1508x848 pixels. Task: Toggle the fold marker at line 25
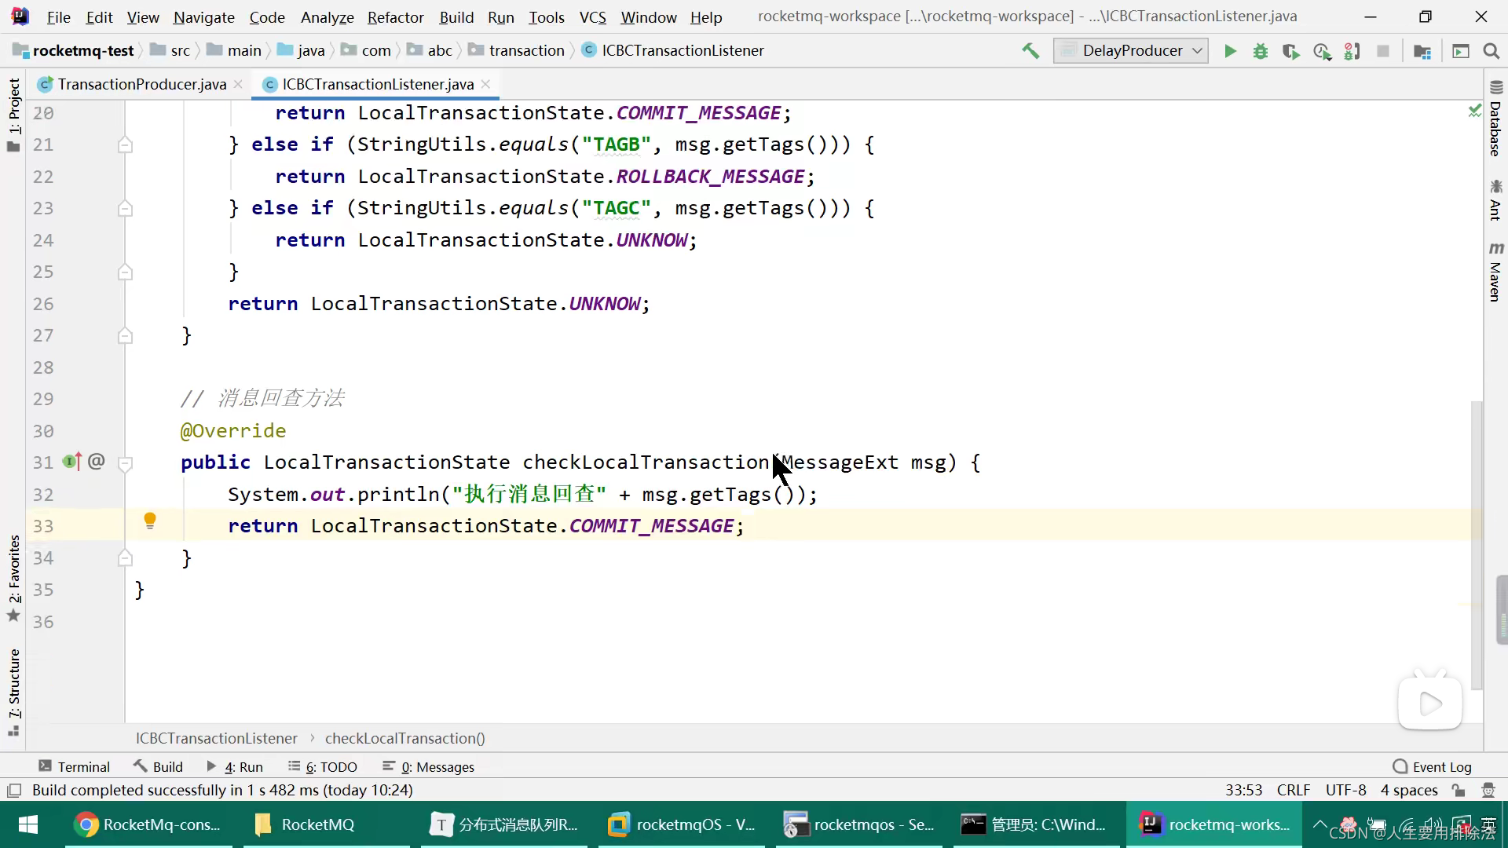coord(125,272)
